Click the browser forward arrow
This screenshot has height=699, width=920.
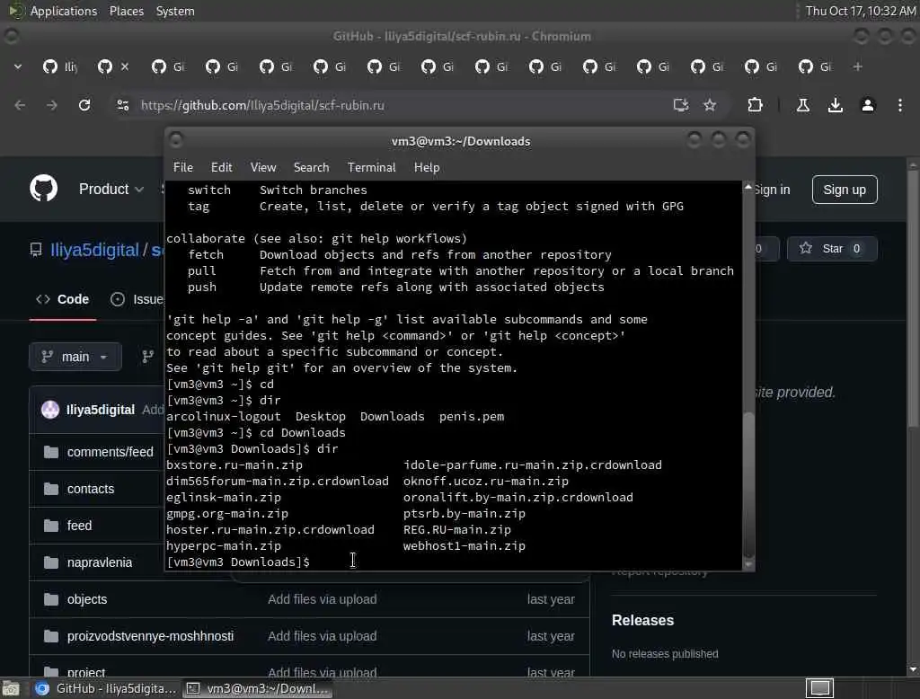tap(51, 106)
